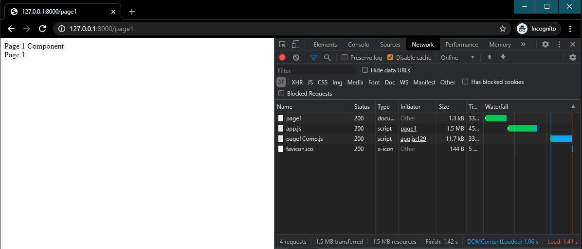Filter requests by WS

404,82
